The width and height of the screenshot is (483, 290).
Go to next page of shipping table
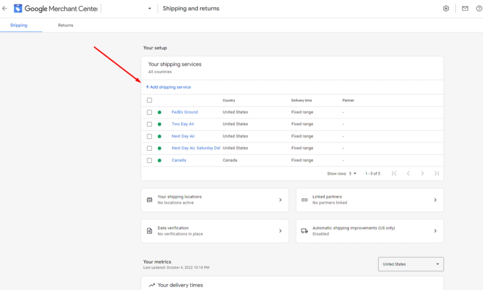click(422, 173)
